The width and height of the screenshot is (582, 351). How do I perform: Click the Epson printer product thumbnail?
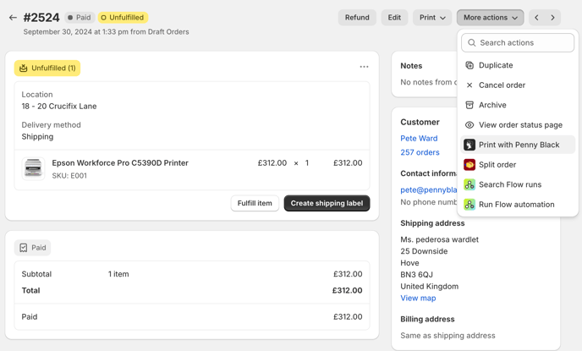point(33,168)
